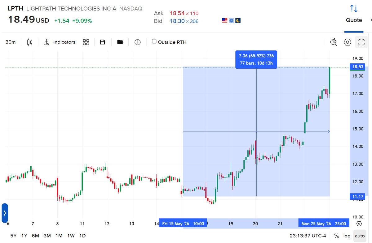Select the 1W time range
The width and height of the screenshot is (372, 243).
71,236
